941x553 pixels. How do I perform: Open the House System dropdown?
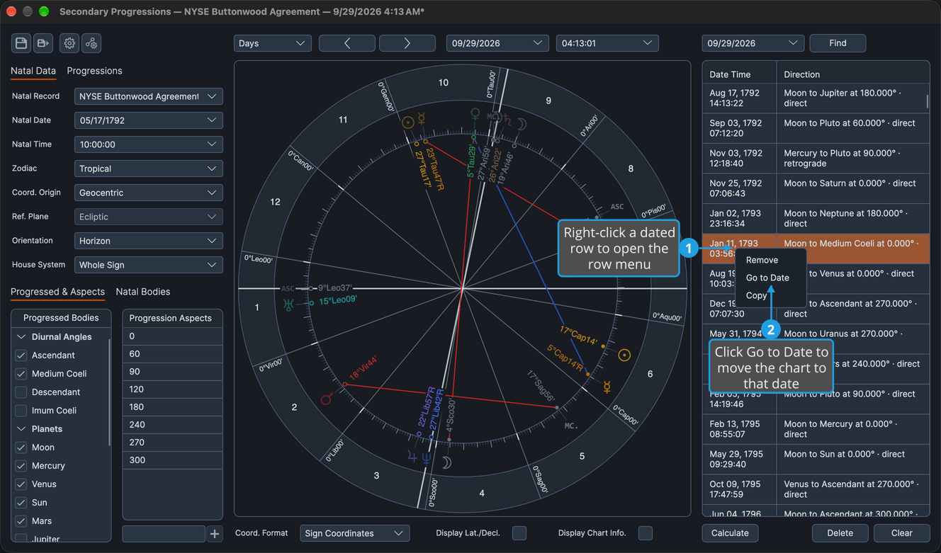(149, 265)
